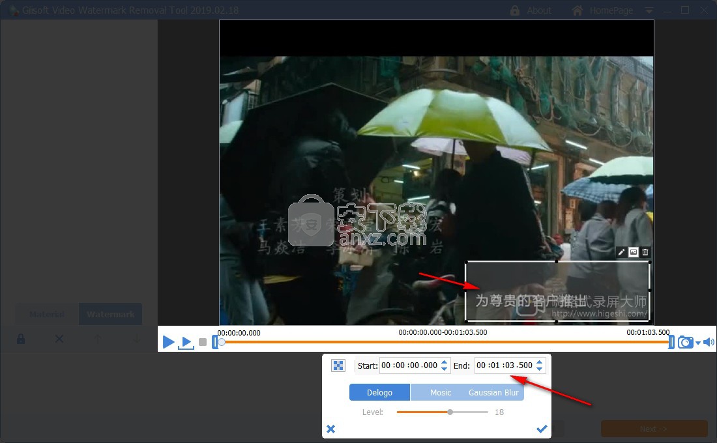Play the selected range segment

tap(186, 343)
